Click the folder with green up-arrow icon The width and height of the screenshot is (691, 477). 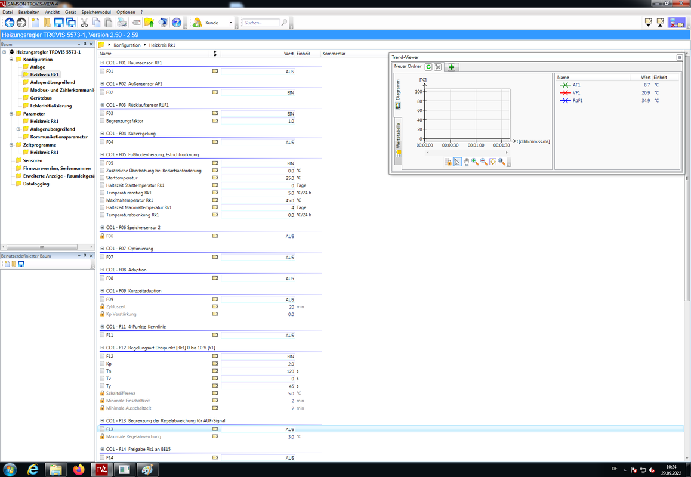[x=149, y=23]
